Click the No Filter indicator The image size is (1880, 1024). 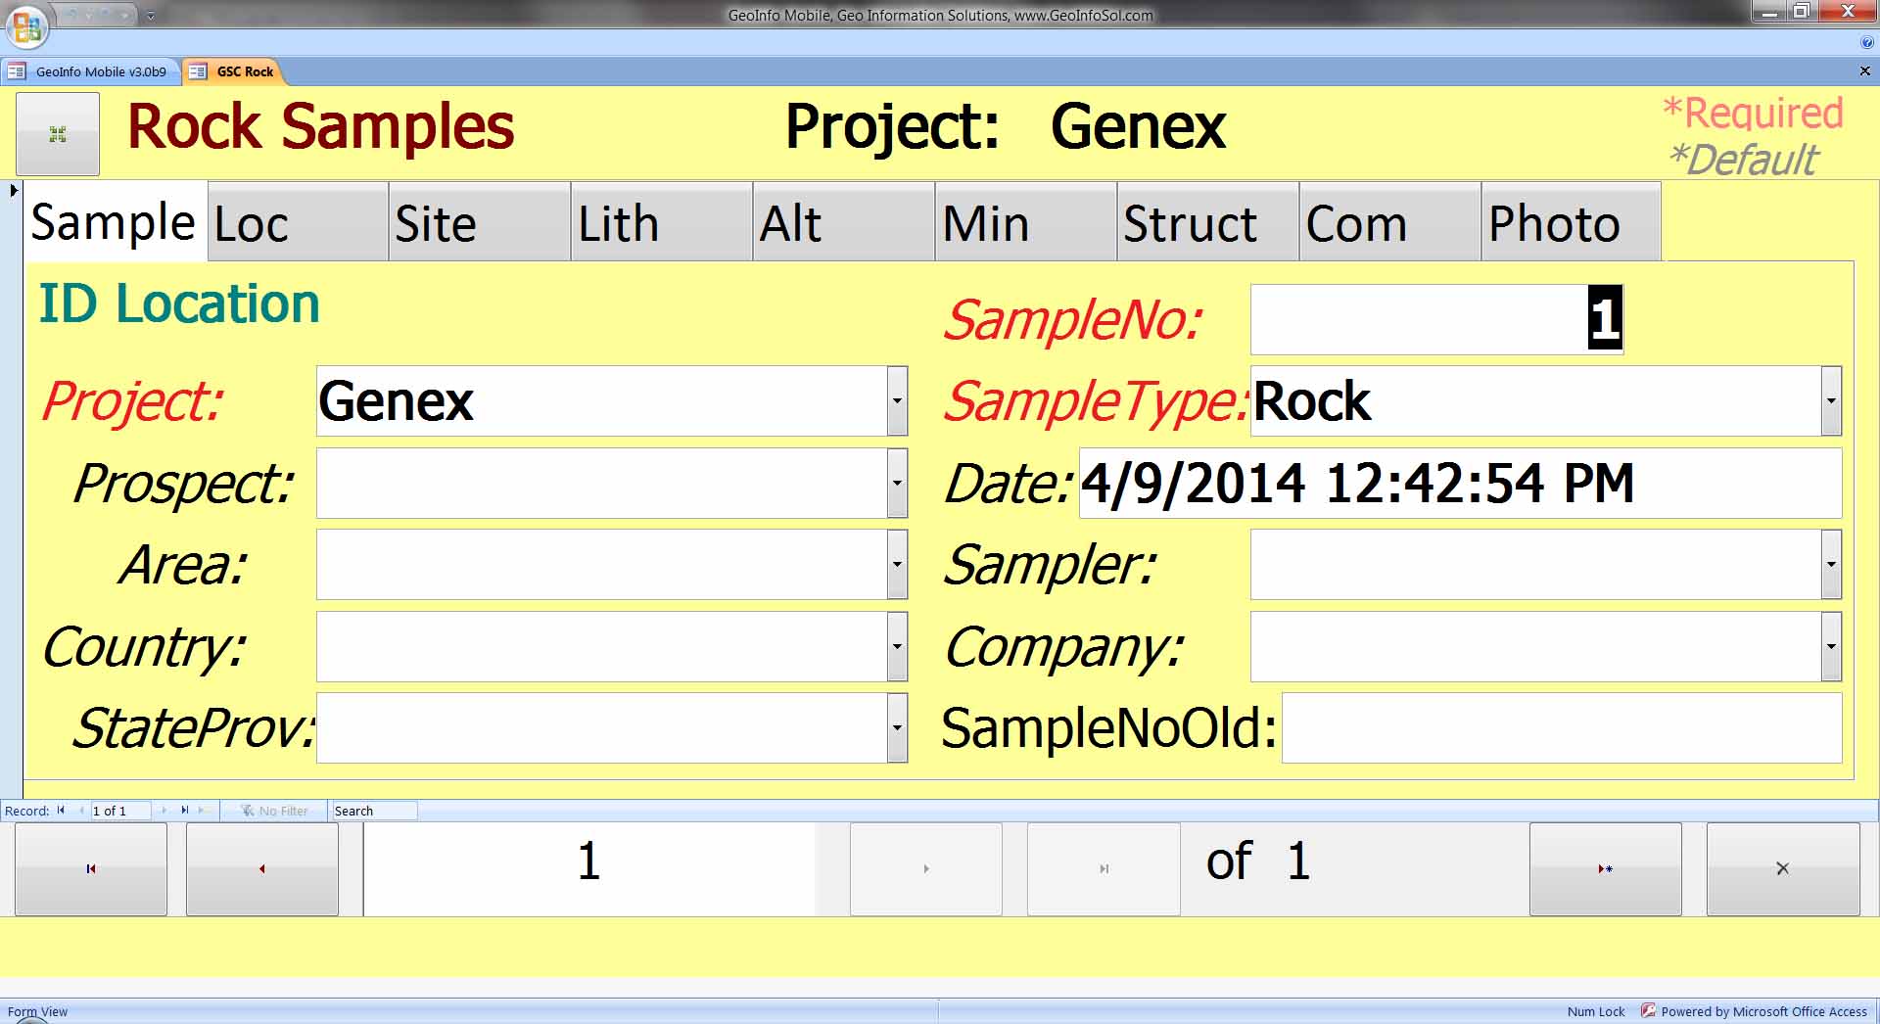[x=274, y=811]
